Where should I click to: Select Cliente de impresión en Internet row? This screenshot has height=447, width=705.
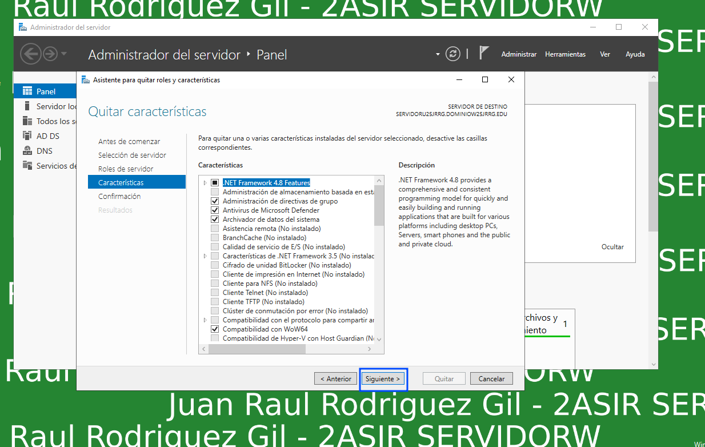tap(293, 274)
